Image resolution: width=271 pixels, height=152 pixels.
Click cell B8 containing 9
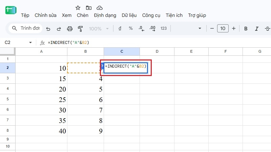pos(86,131)
